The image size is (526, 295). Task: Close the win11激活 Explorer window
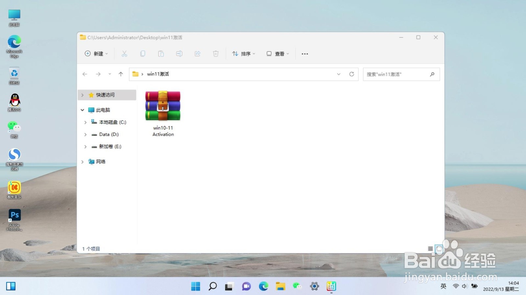(436, 37)
